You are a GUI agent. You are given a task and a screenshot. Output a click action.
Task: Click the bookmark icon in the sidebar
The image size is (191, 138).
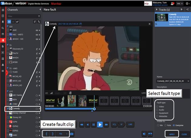point(3,22)
